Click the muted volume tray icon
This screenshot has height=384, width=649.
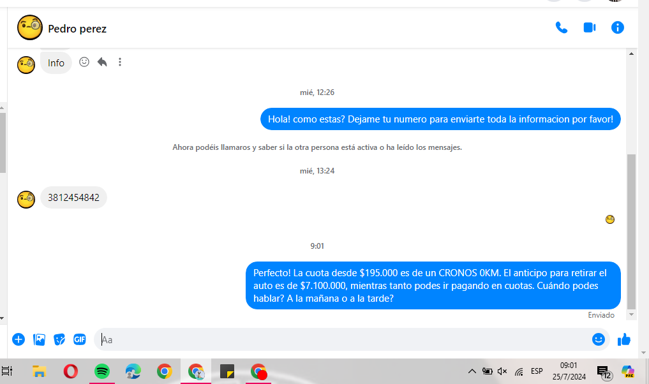[x=502, y=371]
